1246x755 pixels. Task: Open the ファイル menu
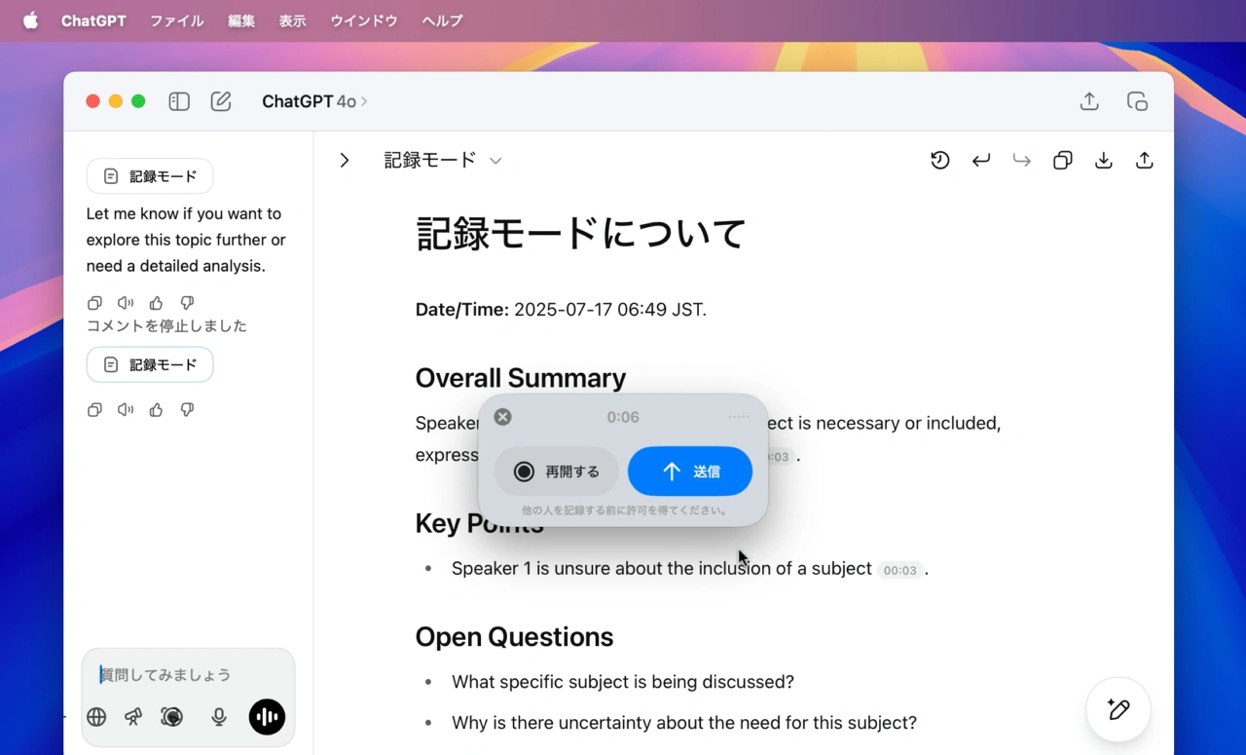pos(176,20)
